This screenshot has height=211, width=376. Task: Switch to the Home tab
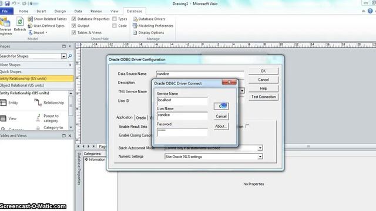point(23,11)
